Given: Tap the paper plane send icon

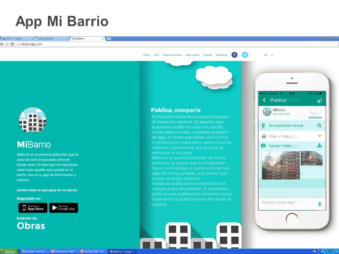Looking at the screenshot, I should click(x=319, y=101).
